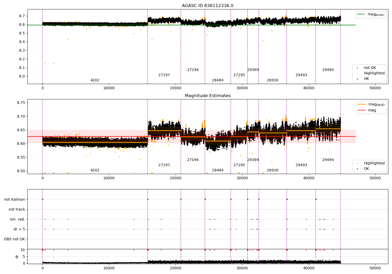
Task: Select the 'OBS not OK' axis label
Action: point(14,239)
